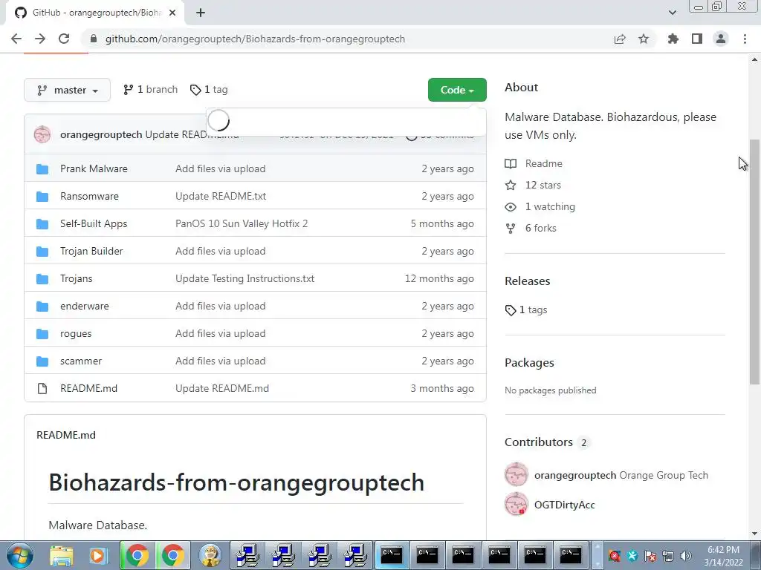Open the 'Update README.txt' commit on the Ransomware row
761x570 pixels.
pyautogui.click(x=221, y=196)
